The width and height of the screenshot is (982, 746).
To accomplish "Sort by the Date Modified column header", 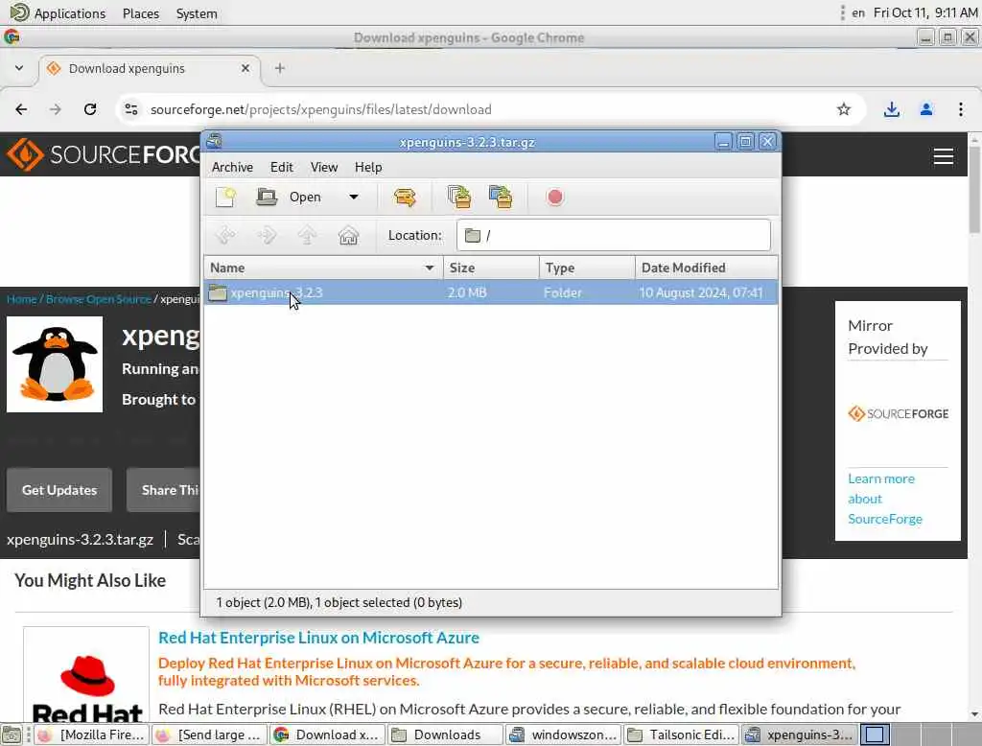I will point(707,268).
